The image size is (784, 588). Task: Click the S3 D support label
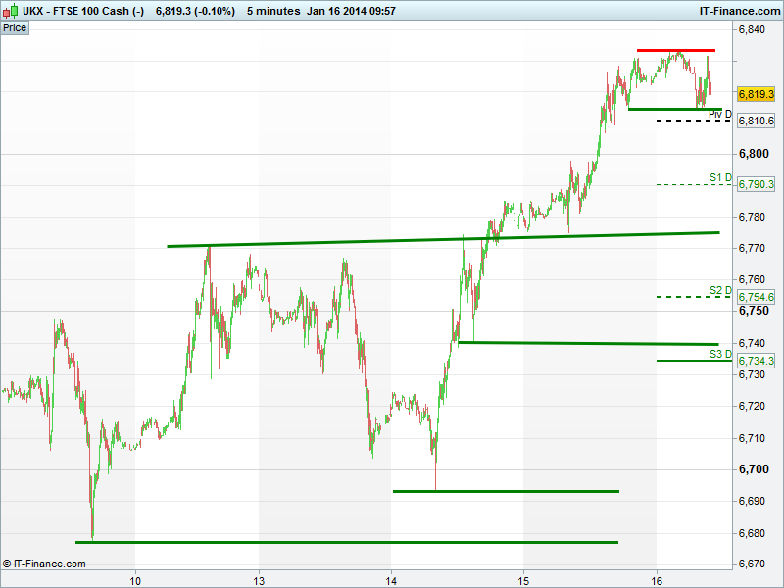tap(720, 354)
